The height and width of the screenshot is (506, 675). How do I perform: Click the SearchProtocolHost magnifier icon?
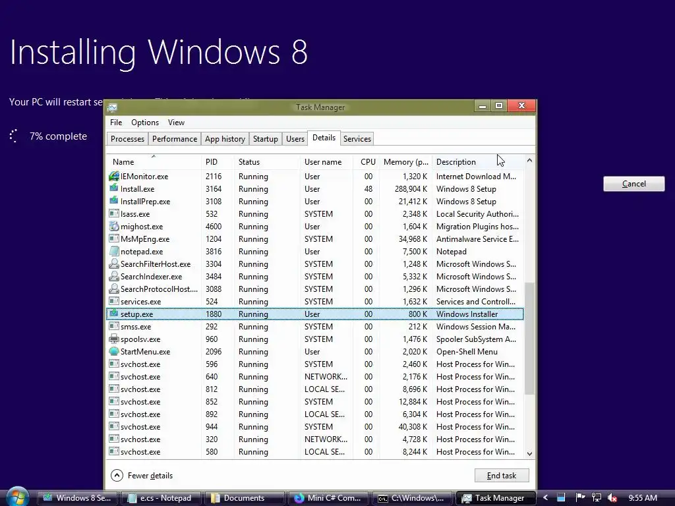(114, 289)
